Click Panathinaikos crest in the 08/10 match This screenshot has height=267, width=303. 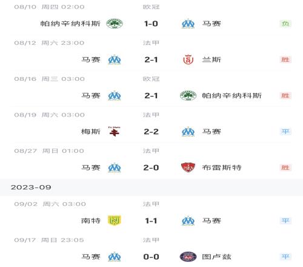[115, 24]
